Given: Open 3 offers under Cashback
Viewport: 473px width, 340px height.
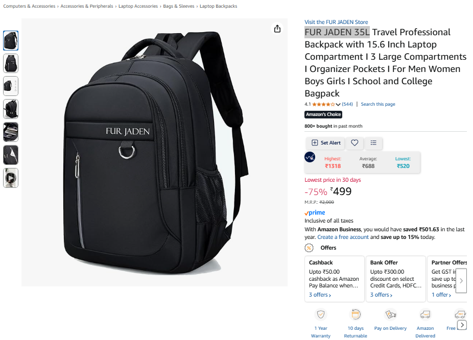Looking at the screenshot, I should pyautogui.click(x=320, y=295).
